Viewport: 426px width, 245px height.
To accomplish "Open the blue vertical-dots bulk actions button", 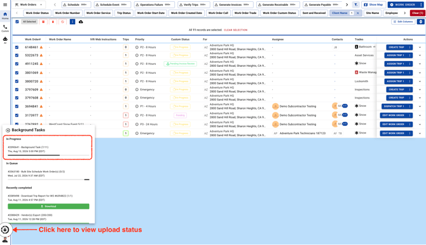I will click(72, 22).
